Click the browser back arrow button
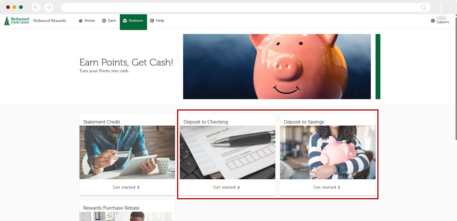 click(36, 7)
